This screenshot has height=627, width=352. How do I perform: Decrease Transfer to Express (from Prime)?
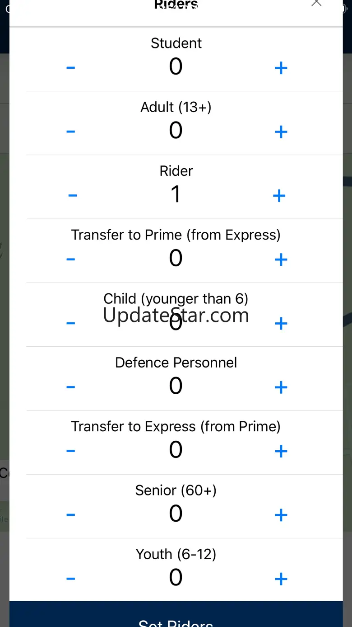(x=71, y=451)
